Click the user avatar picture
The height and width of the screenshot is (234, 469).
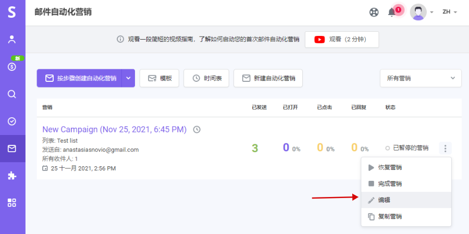tap(418, 12)
